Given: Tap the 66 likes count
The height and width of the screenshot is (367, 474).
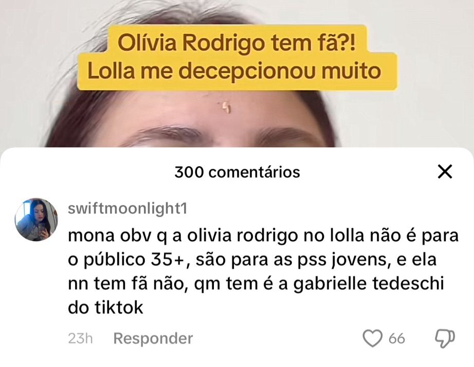Looking at the screenshot, I should pos(396,339).
